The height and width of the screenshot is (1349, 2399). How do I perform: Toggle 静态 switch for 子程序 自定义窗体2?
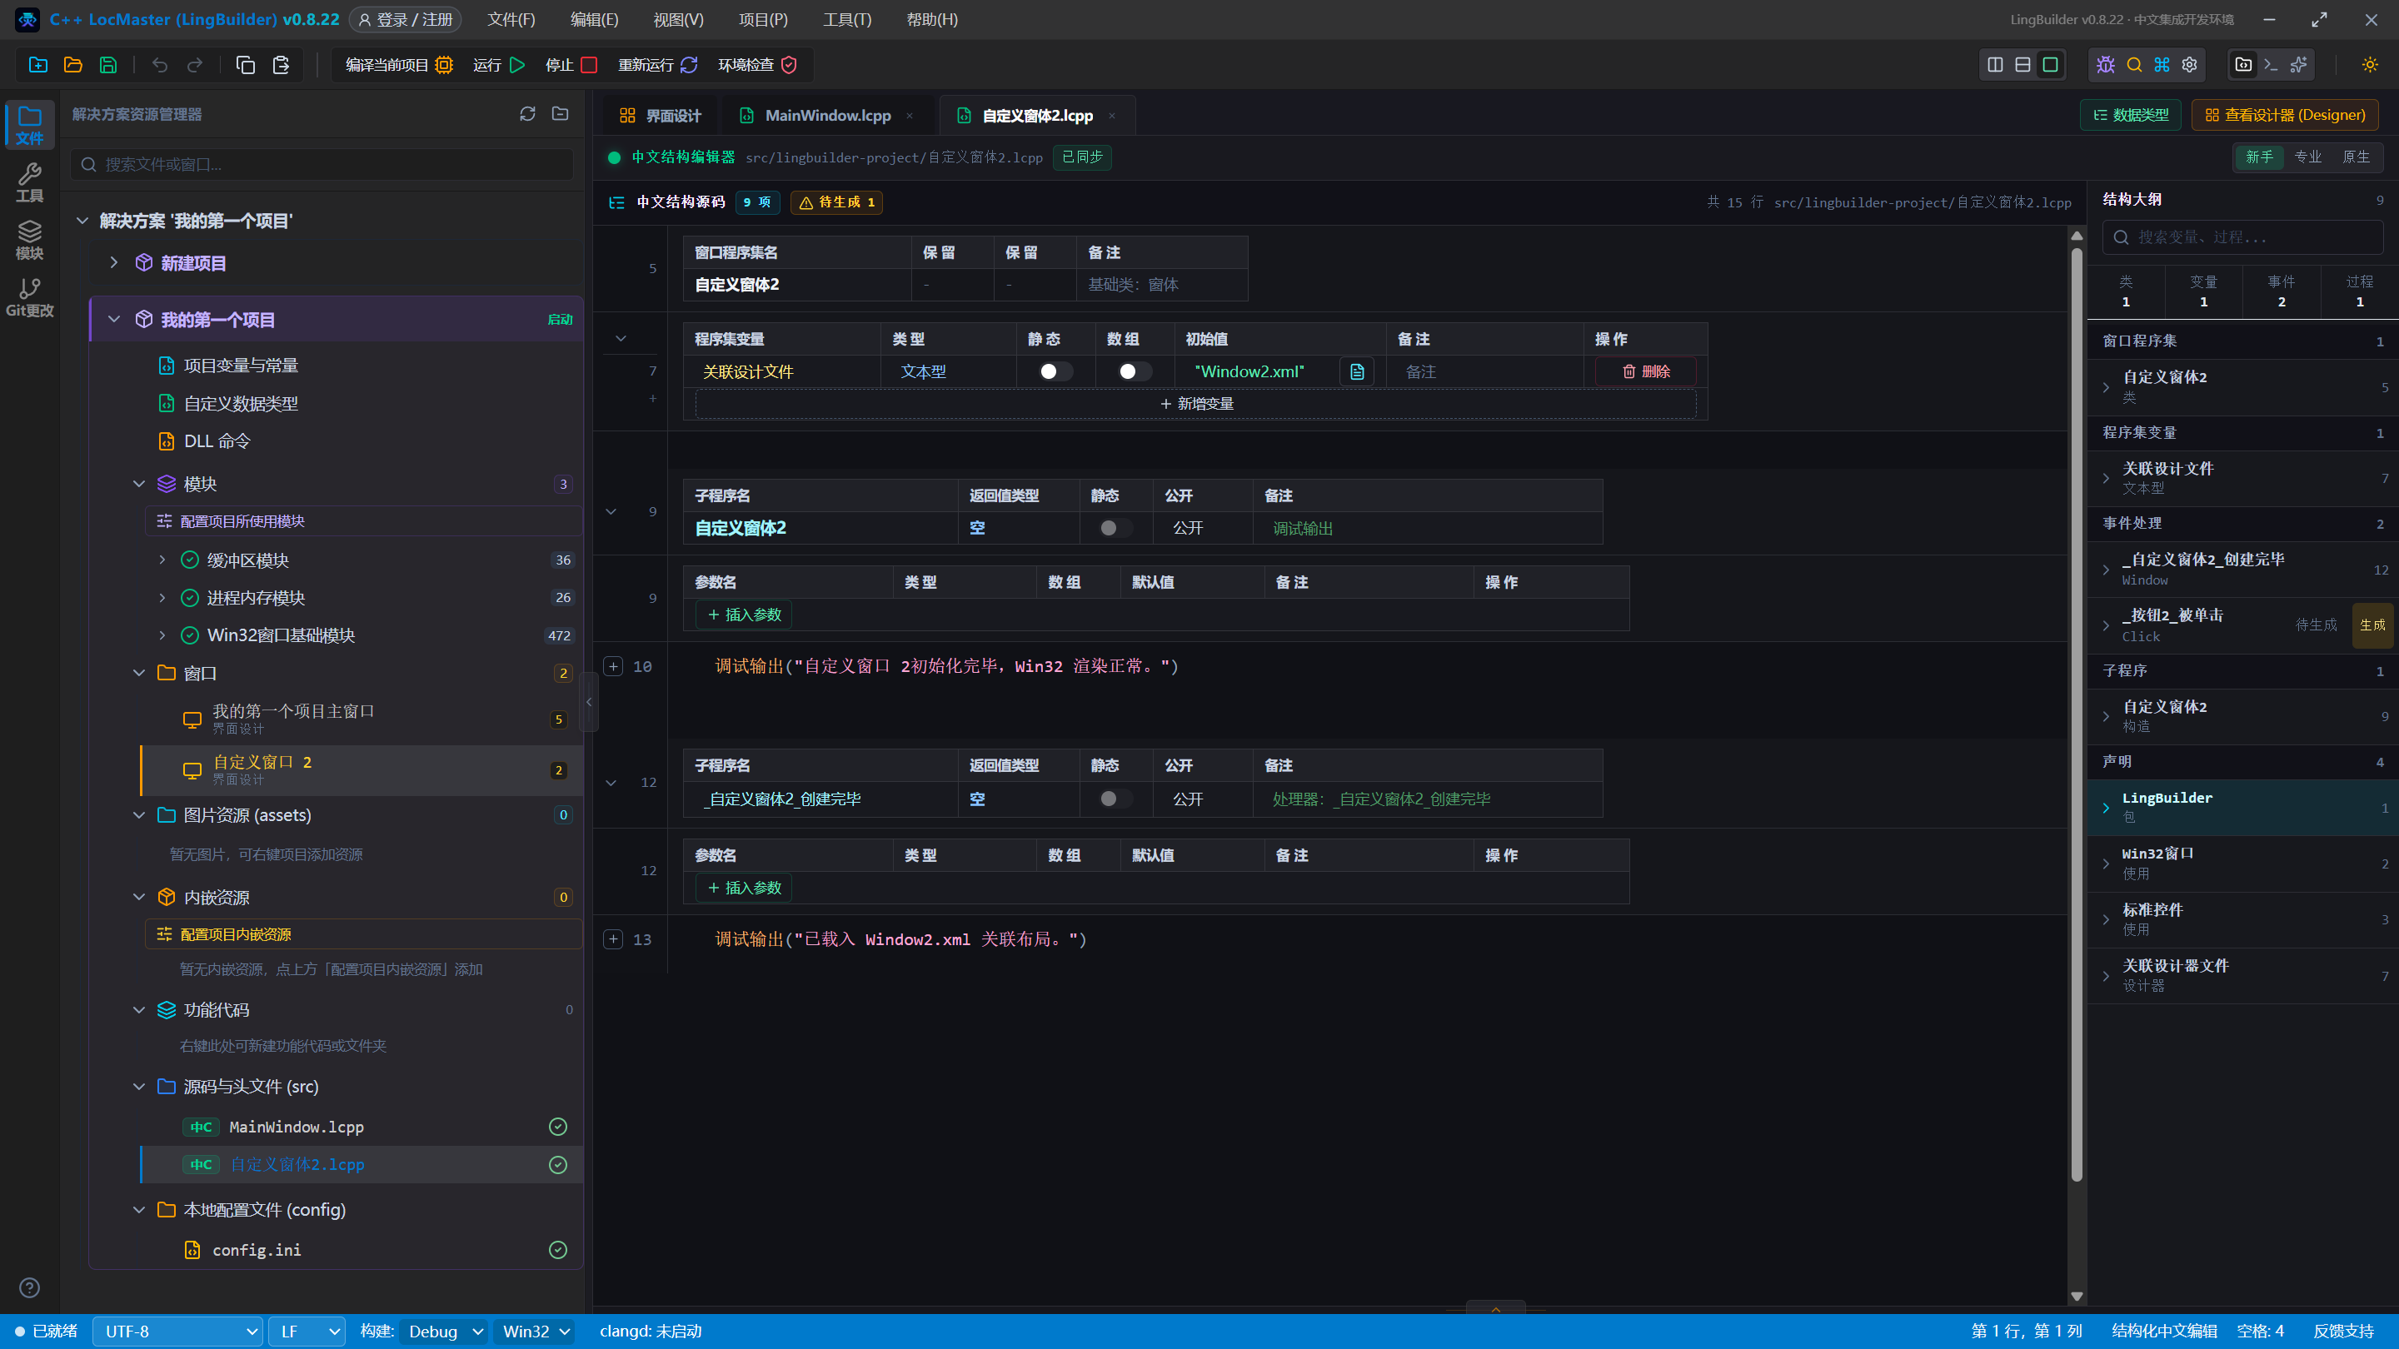[x=1115, y=528]
